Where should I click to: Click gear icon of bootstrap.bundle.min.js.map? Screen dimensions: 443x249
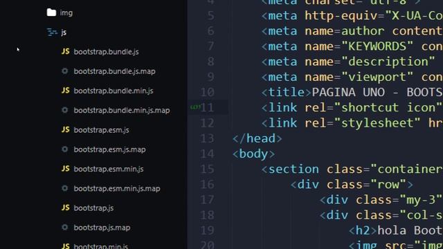(65, 110)
